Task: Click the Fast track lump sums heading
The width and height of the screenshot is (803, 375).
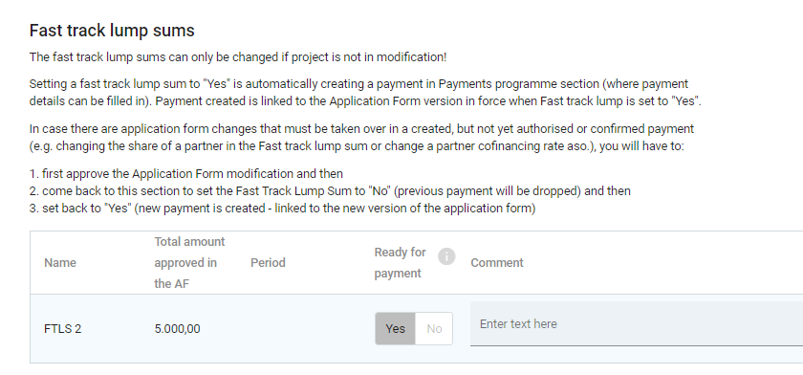Action: (112, 31)
